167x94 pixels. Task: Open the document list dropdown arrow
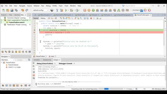pos(162,15)
